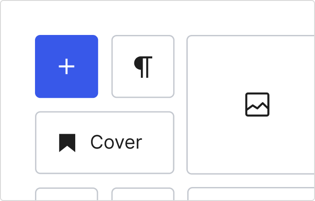Select the Cover block button
Screen dimensions: 315x201
(105, 142)
